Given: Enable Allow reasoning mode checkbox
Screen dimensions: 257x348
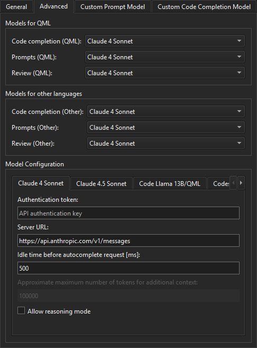Looking at the screenshot, I should coord(21,310).
